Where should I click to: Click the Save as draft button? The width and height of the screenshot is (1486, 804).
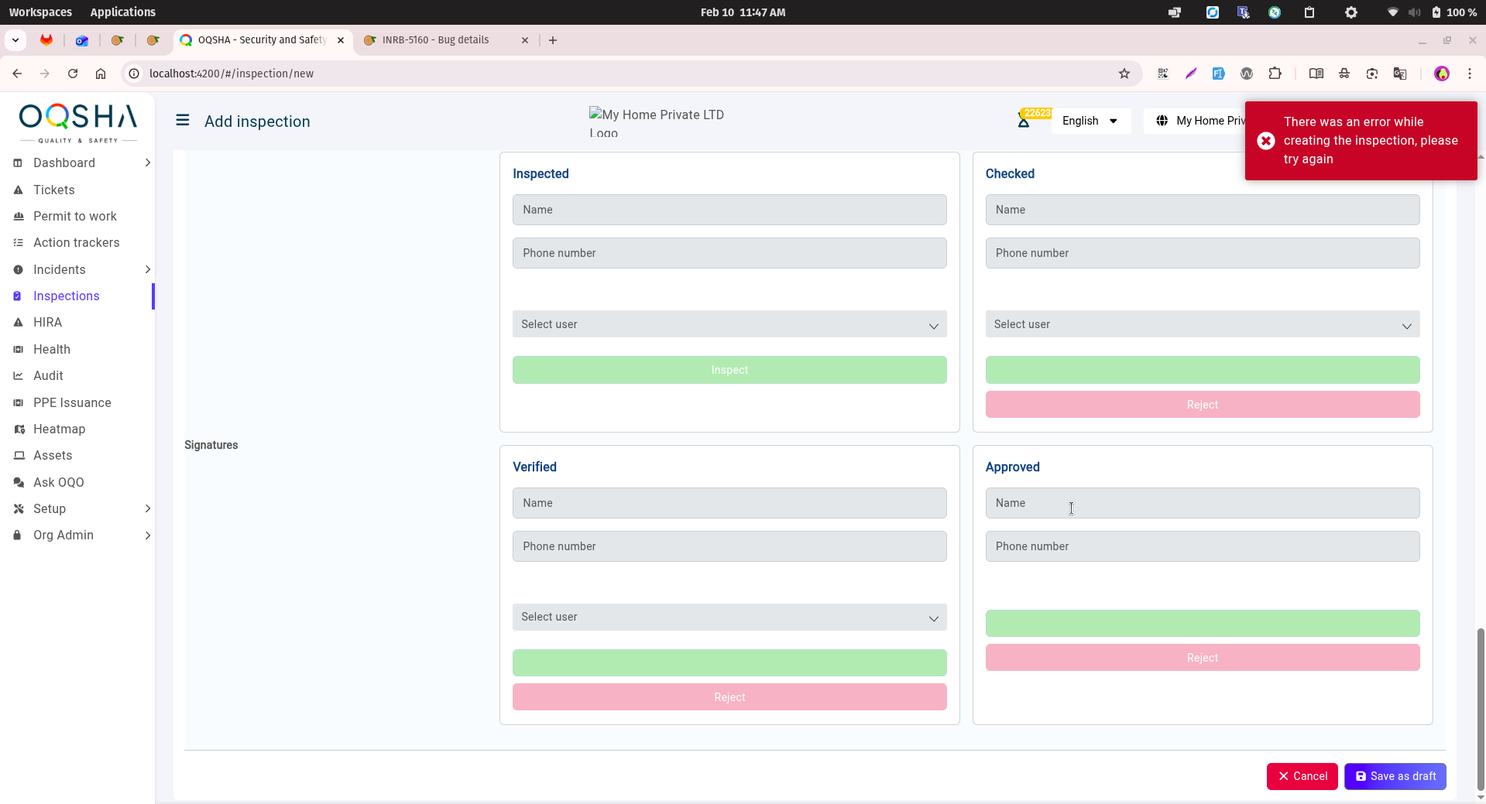pos(1395,776)
